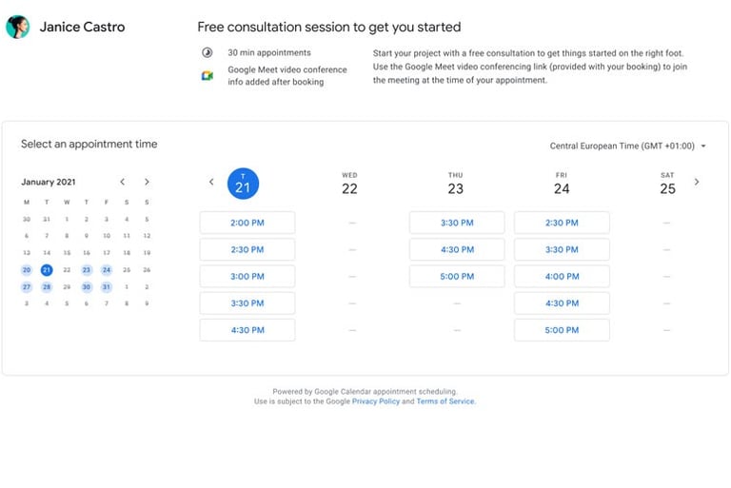
Task: Go to previous month in mini calendar
Action: pyautogui.click(x=123, y=182)
